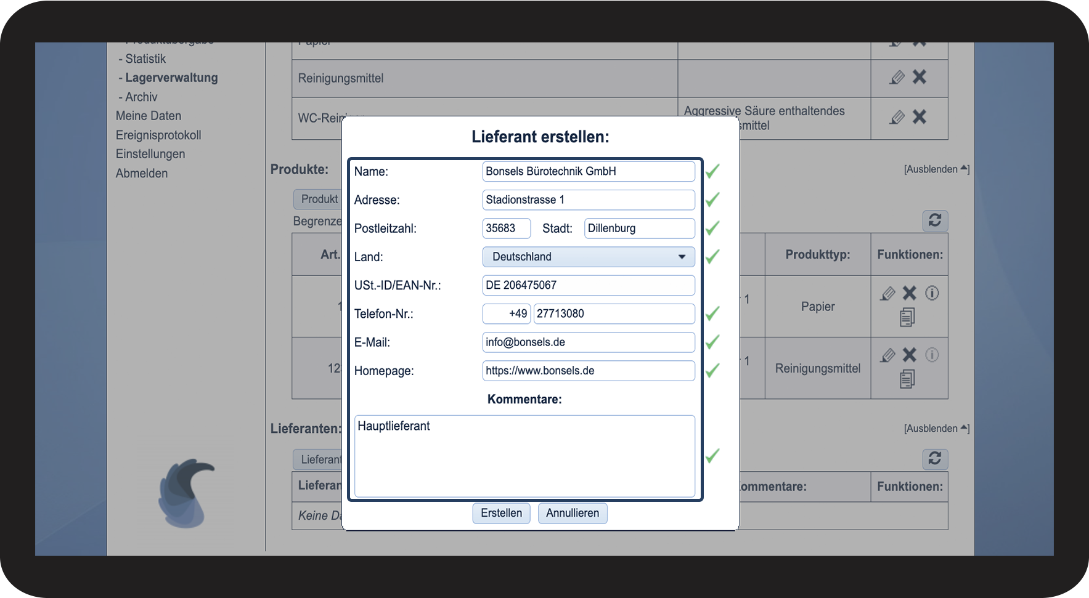Click the Produkttyp column header

coord(818,254)
